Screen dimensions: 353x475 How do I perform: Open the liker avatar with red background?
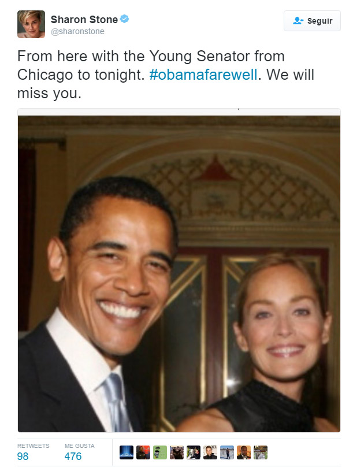(143, 452)
